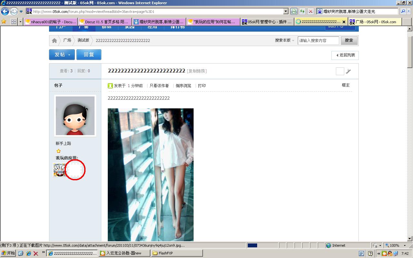The height and width of the screenshot is (258, 413).
Task: Expand the address bar history dropdown
Action: pyautogui.click(x=286, y=11)
